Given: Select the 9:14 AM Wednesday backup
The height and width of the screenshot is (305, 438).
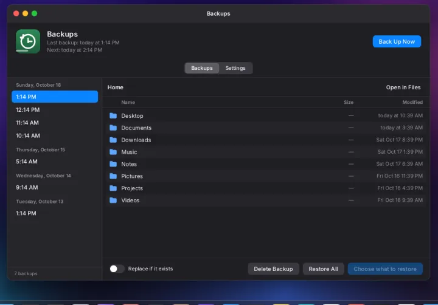Looking at the screenshot, I should 55,187.
